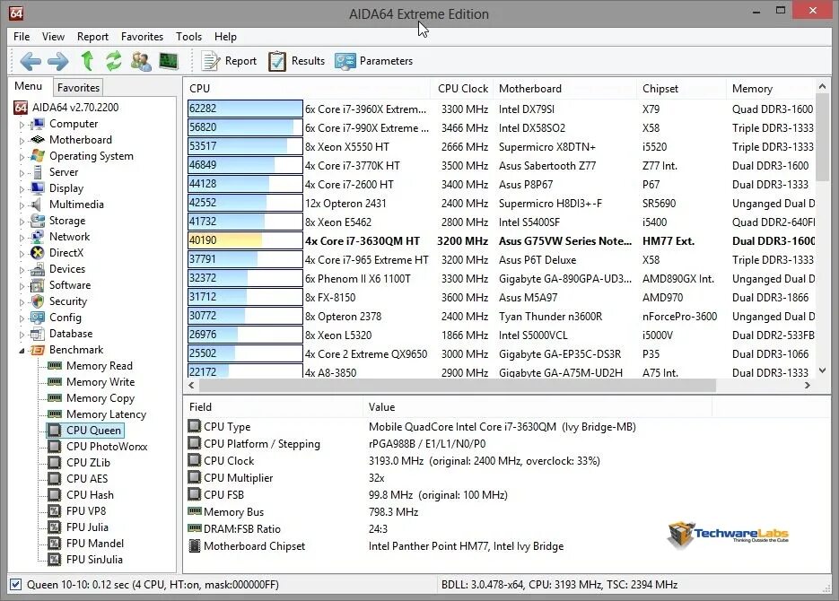The image size is (839, 601).
Task: Click the results list vertical scroll down arrow
Action: pyautogui.click(x=823, y=370)
